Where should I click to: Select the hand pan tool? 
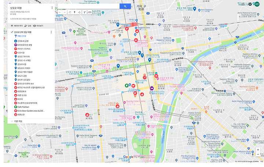click(70, 12)
